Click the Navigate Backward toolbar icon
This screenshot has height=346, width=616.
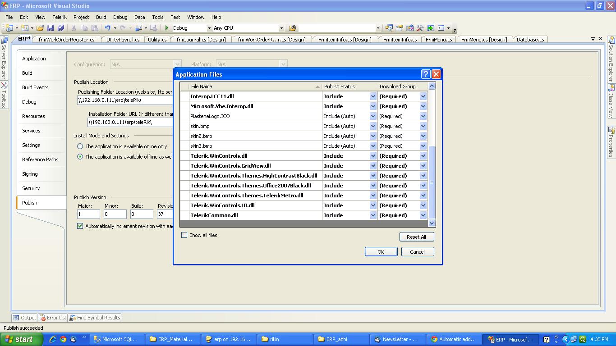click(138, 28)
